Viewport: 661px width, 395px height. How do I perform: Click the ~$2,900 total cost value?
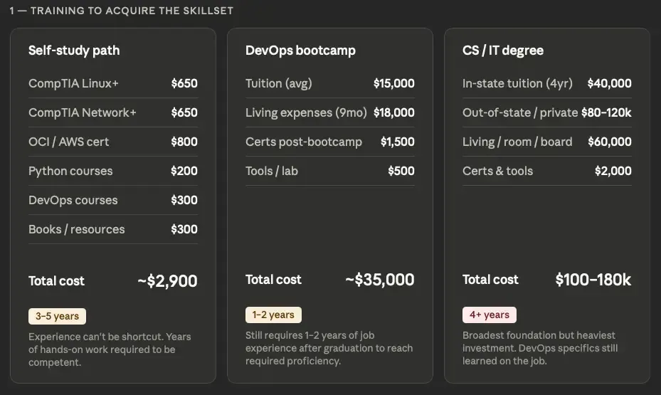167,281
